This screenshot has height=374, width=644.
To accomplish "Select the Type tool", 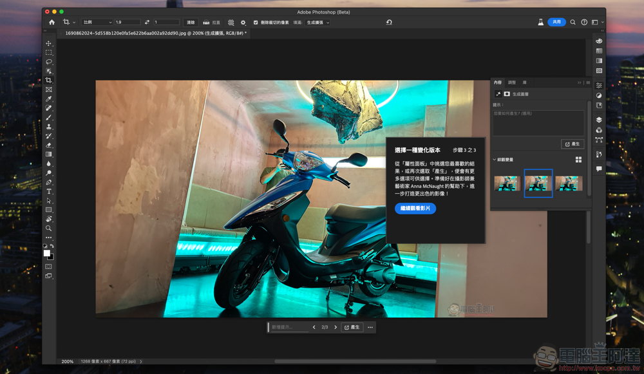I will coord(49,191).
